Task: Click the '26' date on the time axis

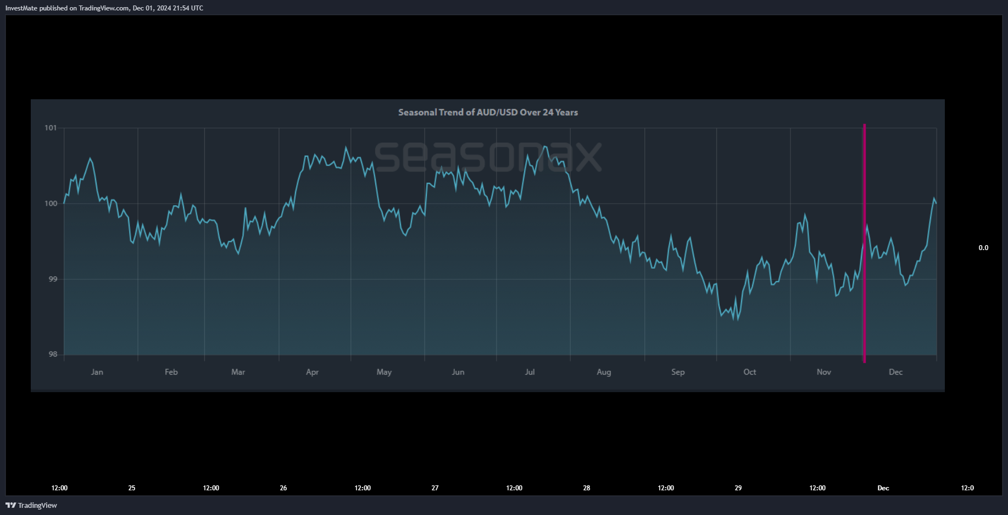Action: click(283, 488)
